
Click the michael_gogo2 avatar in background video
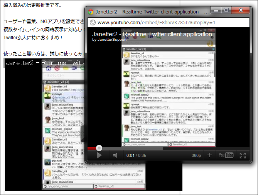click(47, 131)
